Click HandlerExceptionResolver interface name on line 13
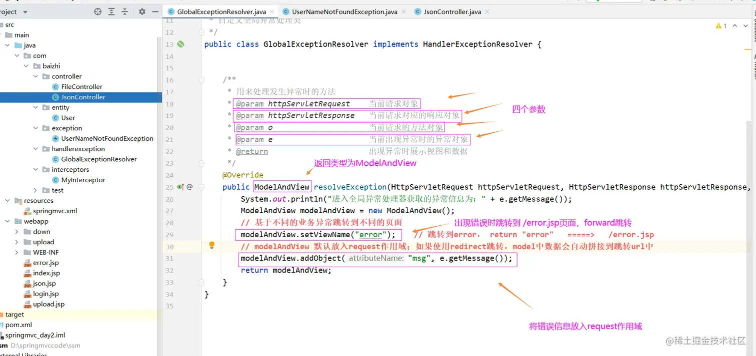The height and width of the screenshot is (356, 756). point(477,44)
